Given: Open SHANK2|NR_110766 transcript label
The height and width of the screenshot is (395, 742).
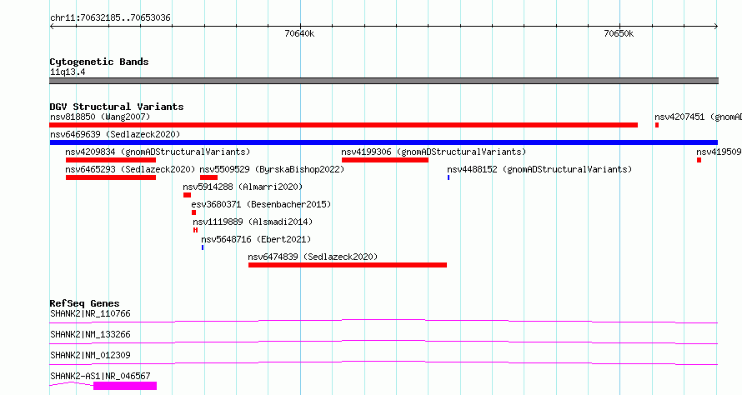Looking at the screenshot, I should 90,313.
